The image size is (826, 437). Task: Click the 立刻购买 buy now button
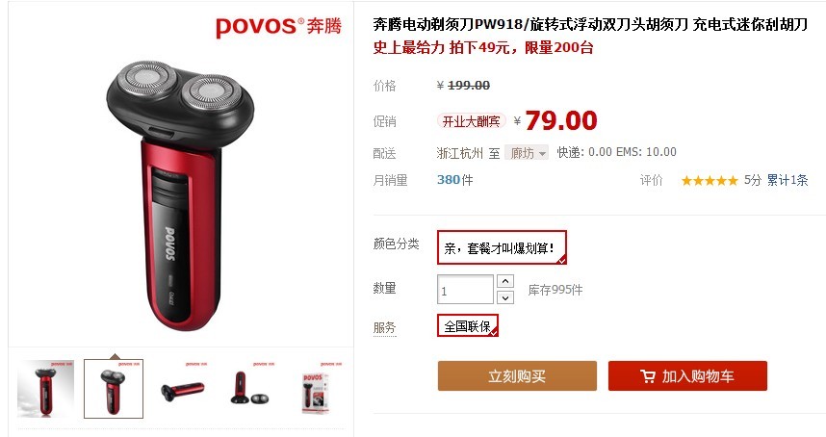(x=517, y=376)
